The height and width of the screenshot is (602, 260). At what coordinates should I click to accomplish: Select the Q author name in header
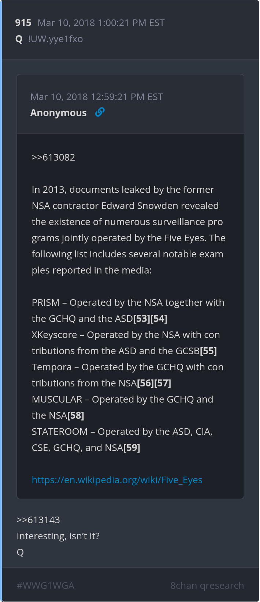[x=19, y=39]
